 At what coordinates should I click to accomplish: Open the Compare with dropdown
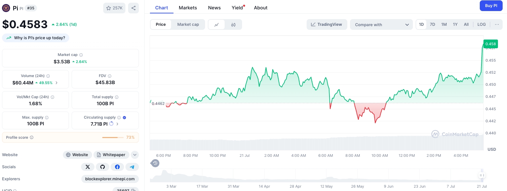tap(382, 24)
